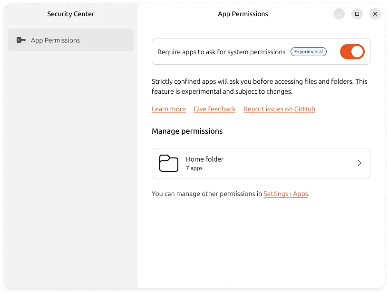Click the Experimental badge
The height and width of the screenshot is (294, 389).
pyautogui.click(x=309, y=51)
